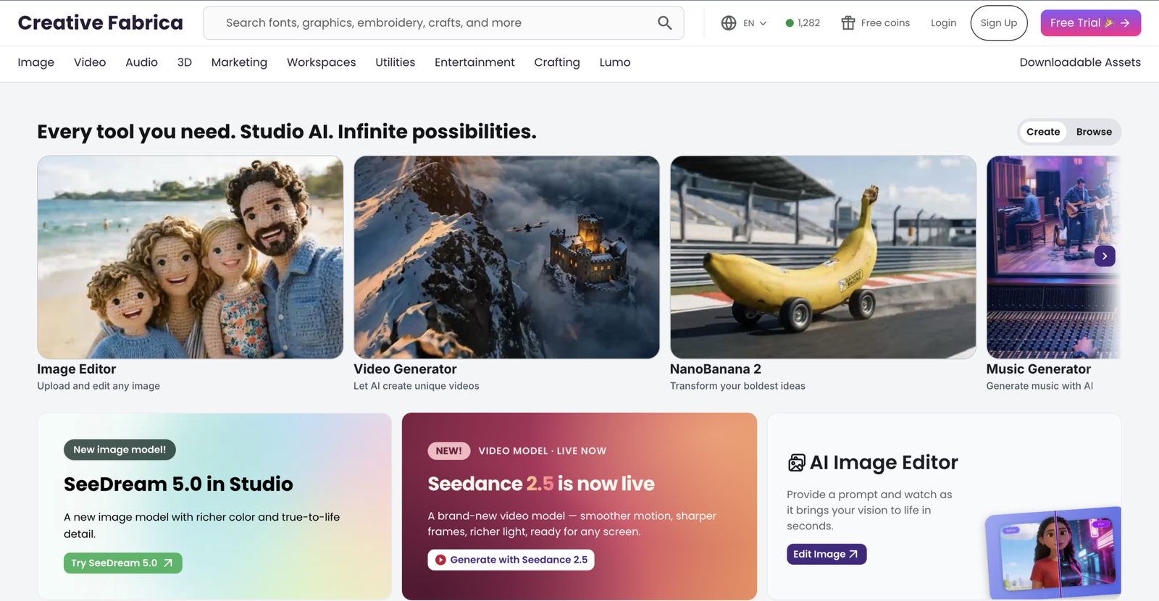
Task: Click the globe language icon
Action: pyautogui.click(x=729, y=23)
